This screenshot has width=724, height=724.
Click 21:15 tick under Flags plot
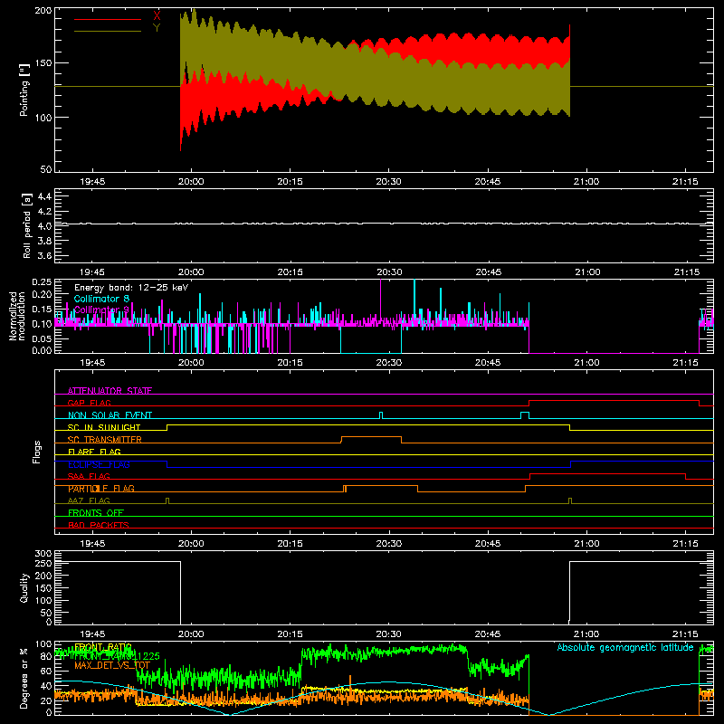pos(685,544)
